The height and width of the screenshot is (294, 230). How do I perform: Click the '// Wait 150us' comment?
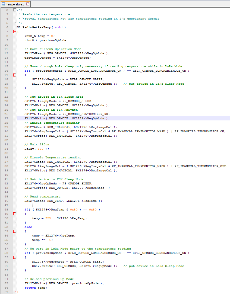pos(37,145)
